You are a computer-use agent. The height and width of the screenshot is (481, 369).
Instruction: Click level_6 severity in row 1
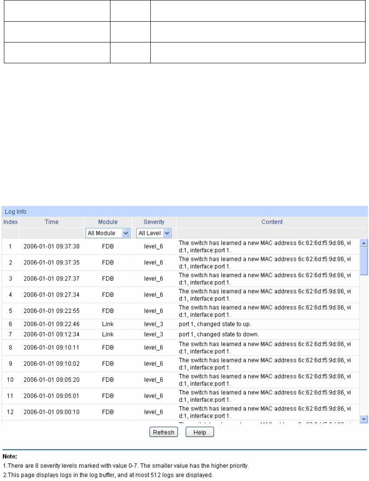pyautogui.click(x=154, y=246)
